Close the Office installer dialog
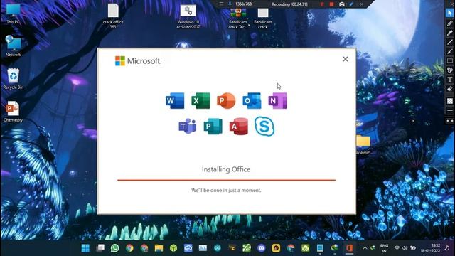Image resolution: width=455 pixels, height=256 pixels. [x=346, y=59]
